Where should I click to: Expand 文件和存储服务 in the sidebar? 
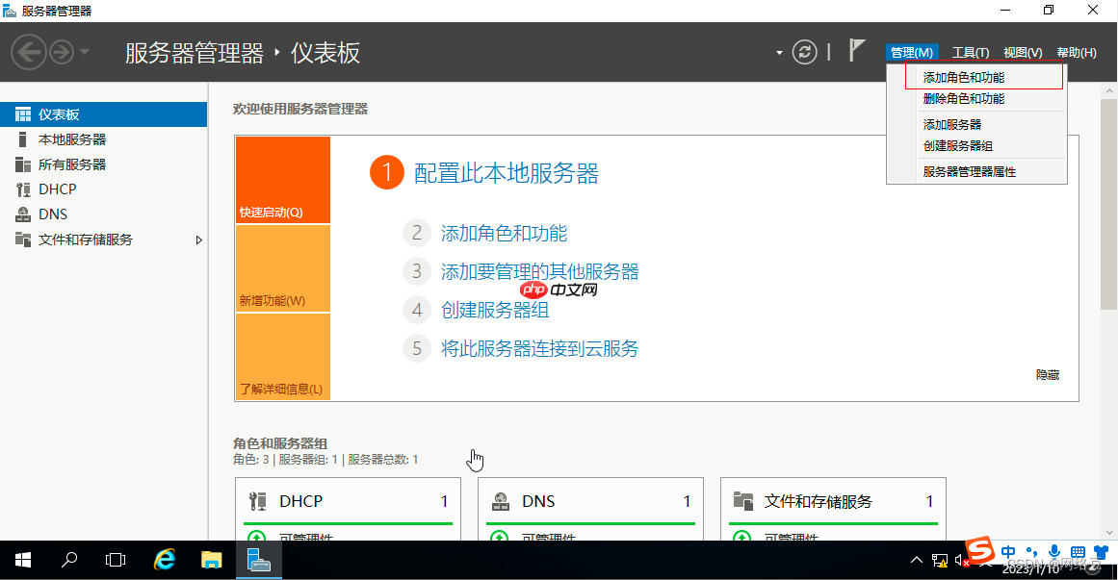pyautogui.click(x=199, y=240)
